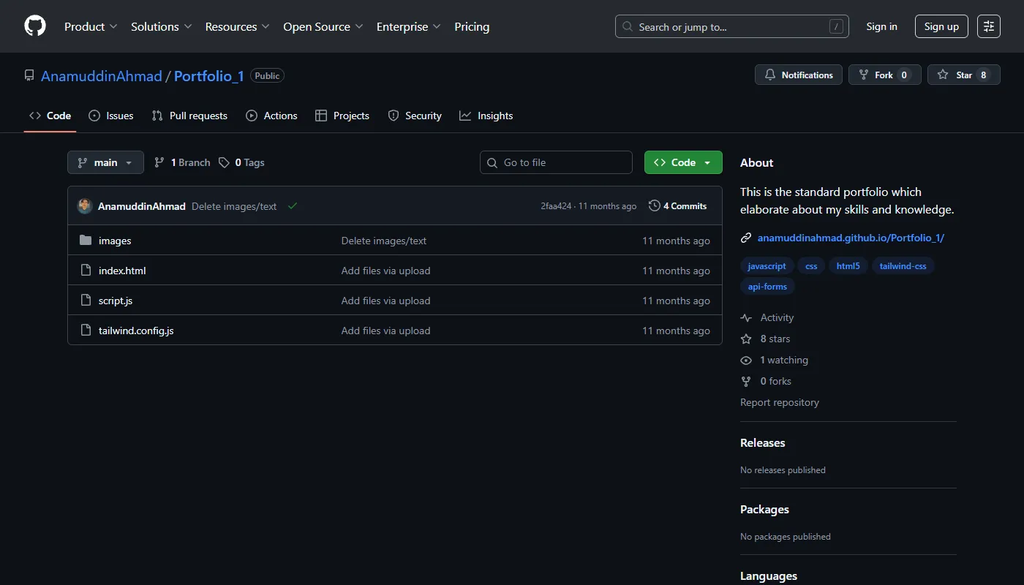This screenshot has height=585, width=1024.
Task: Switch to the Insights tab
Action: [486, 116]
